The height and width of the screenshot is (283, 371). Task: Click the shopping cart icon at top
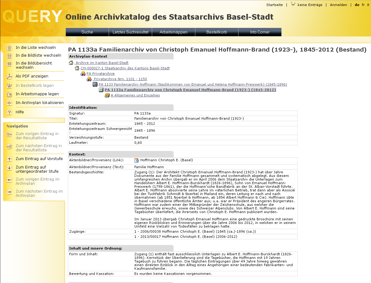tap(293, 4)
